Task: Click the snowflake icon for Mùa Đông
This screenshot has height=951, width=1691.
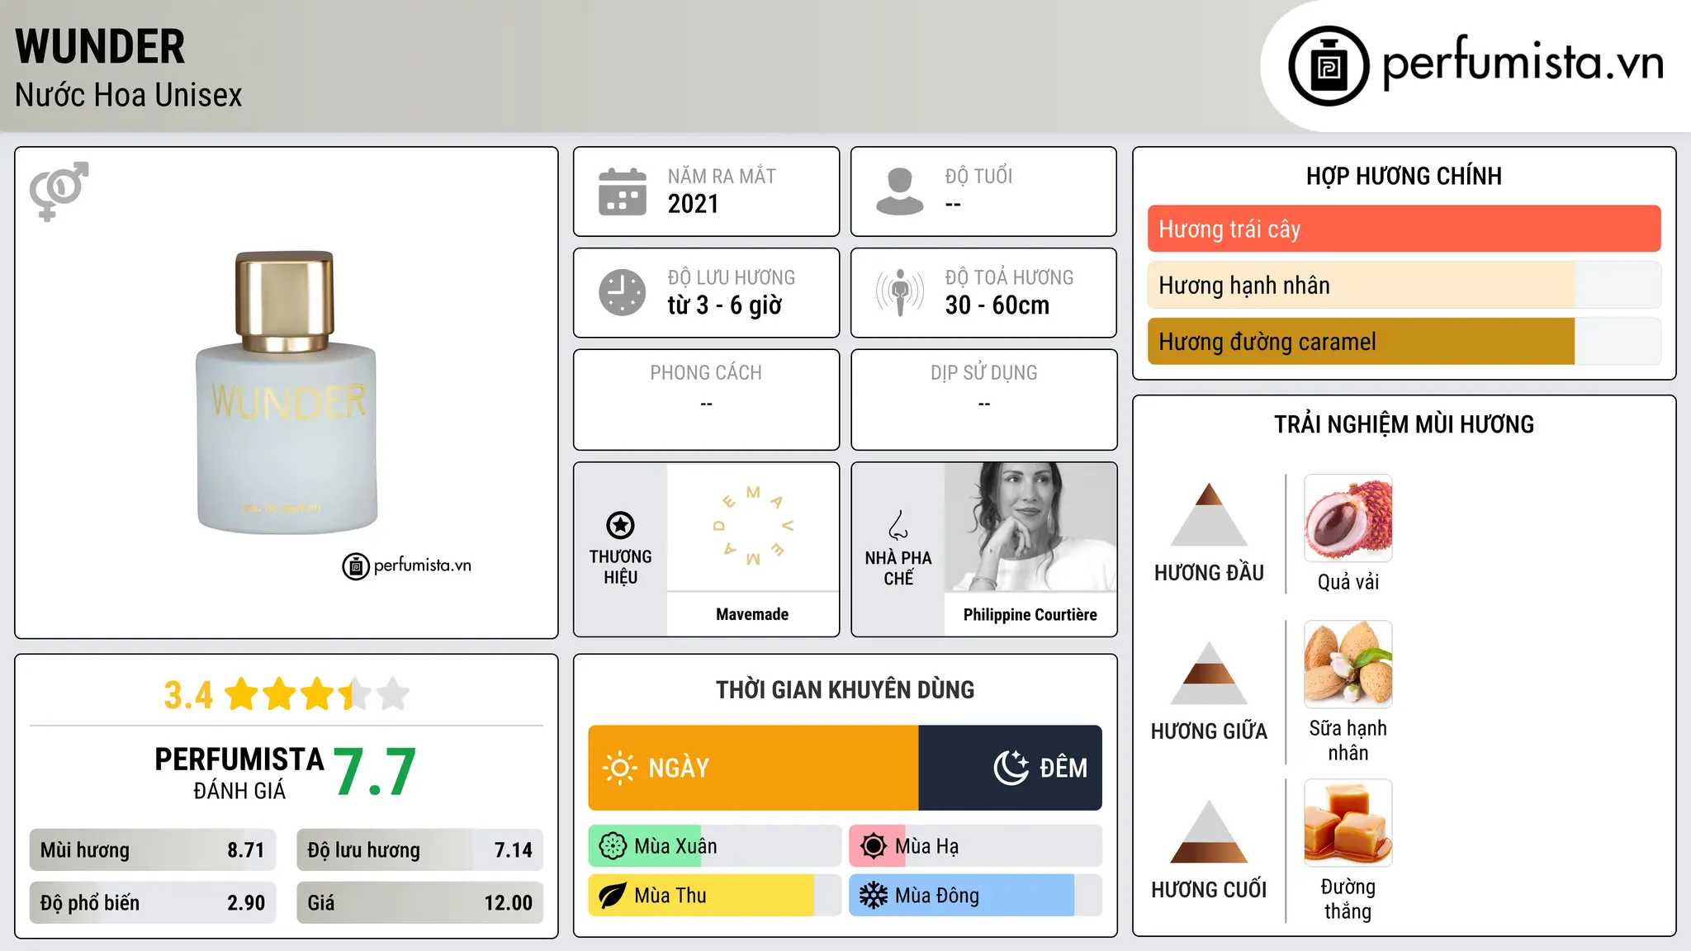Action: [873, 896]
